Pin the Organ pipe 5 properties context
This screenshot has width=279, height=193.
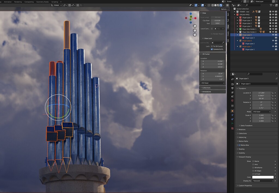point(276,79)
